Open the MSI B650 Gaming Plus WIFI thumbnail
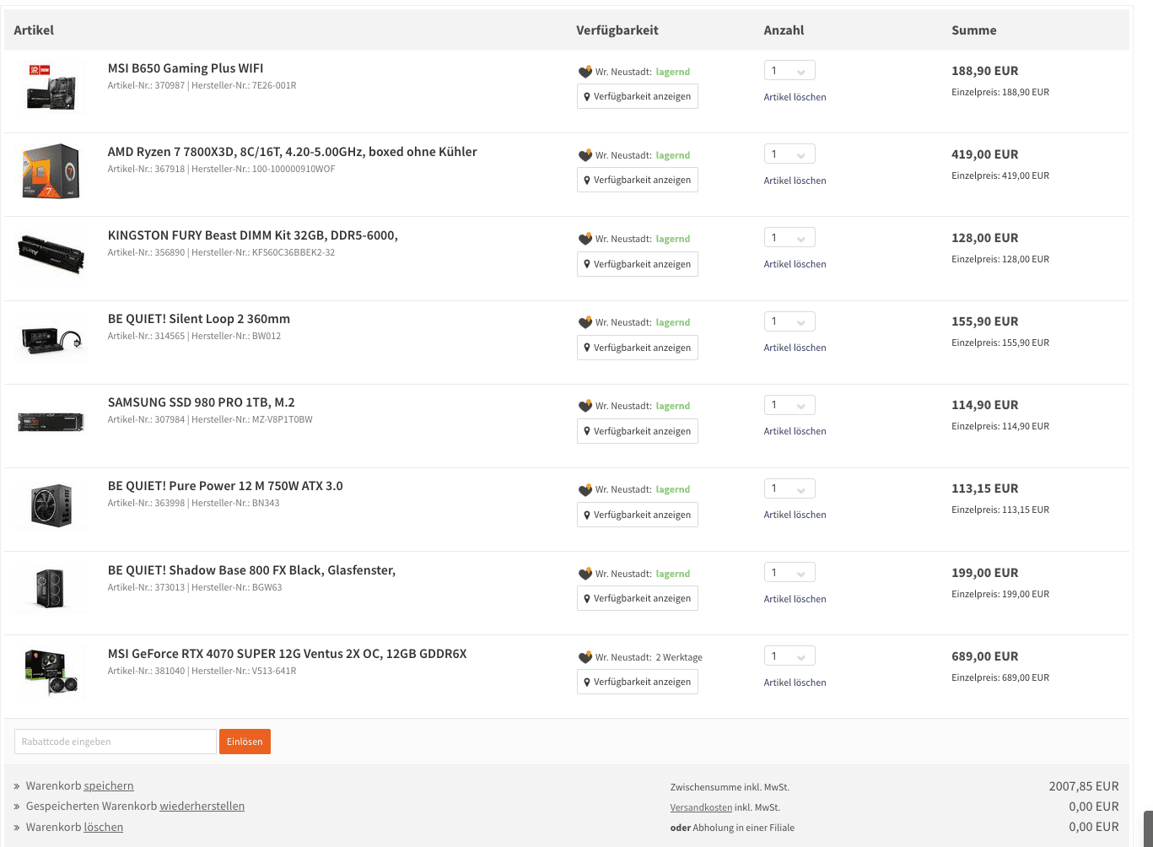The width and height of the screenshot is (1153, 847). click(51, 88)
